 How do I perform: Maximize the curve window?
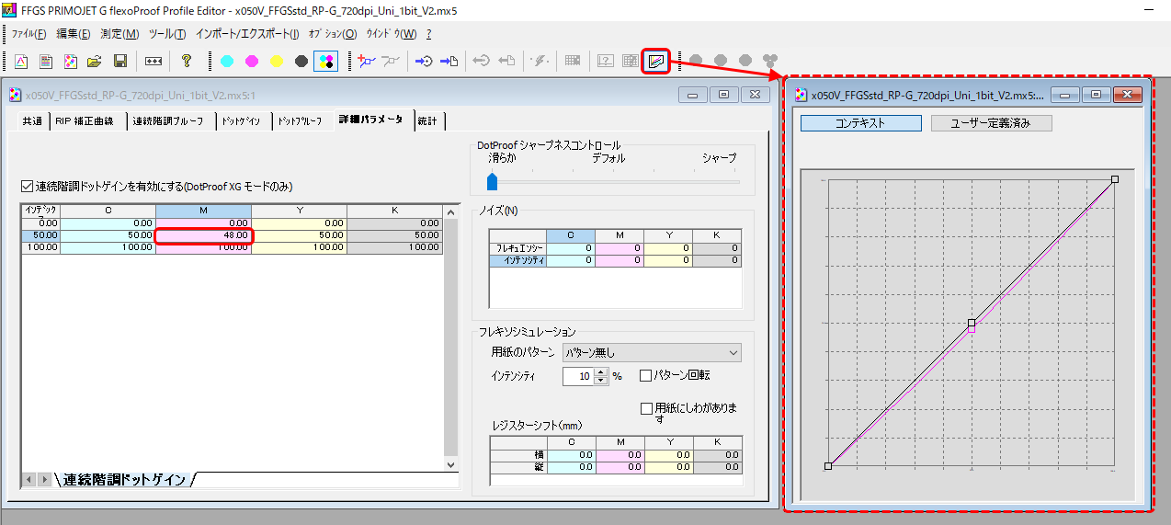tap(1097, 94)
